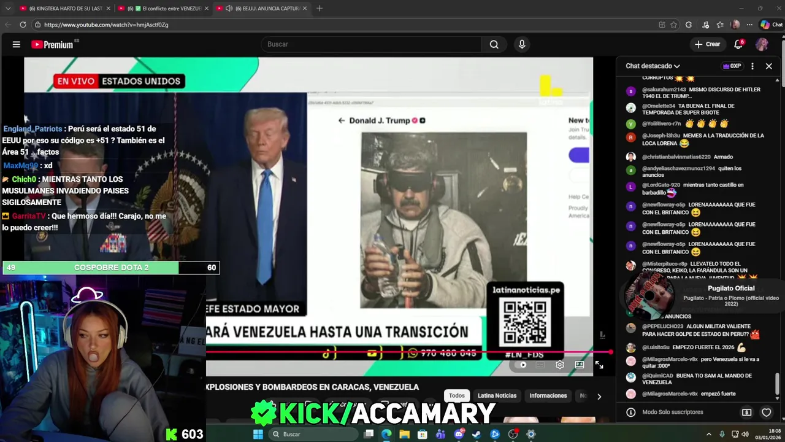The height and width of the screenshot is (442, 785).
Task: Click the search magnifier button in YouTube
Action: pos(494,44)
